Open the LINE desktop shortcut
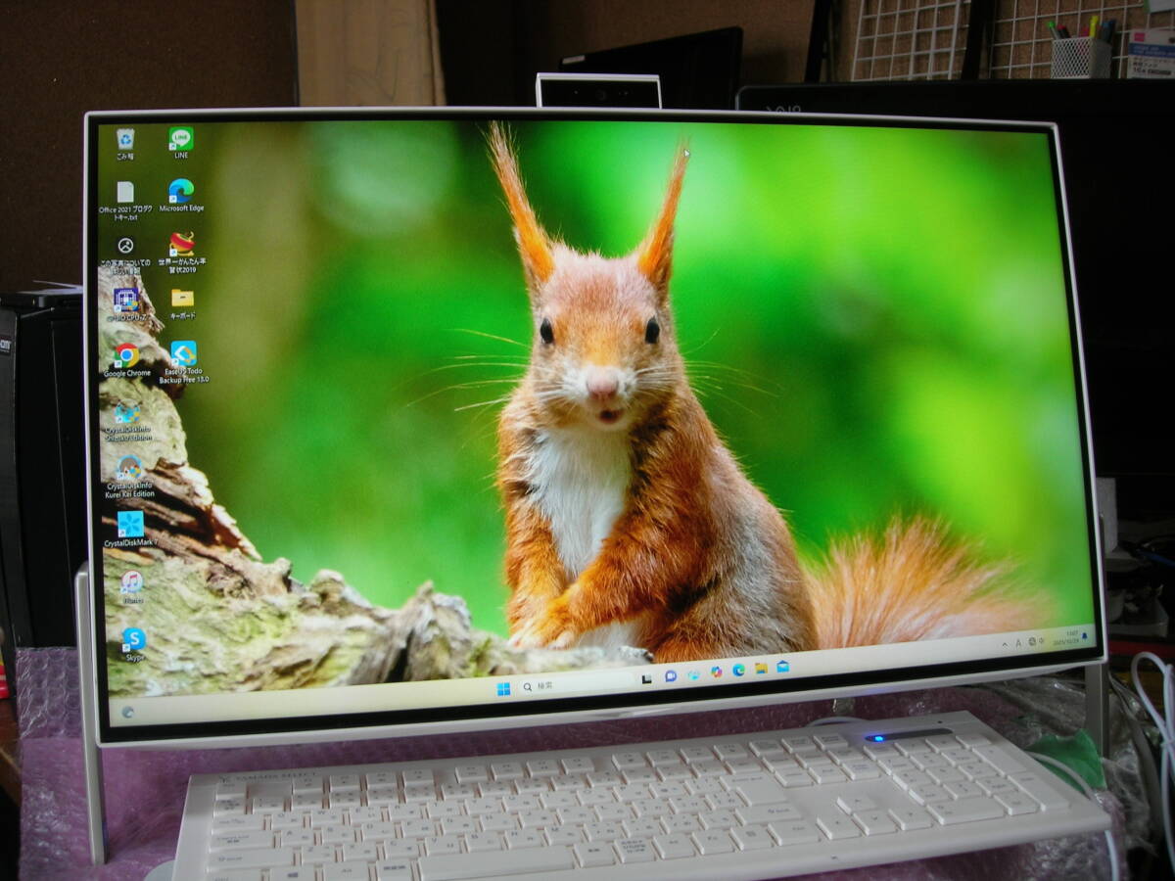Image resolution: width=1175 pixels, height=881 pixels. [x=181, y=143]
